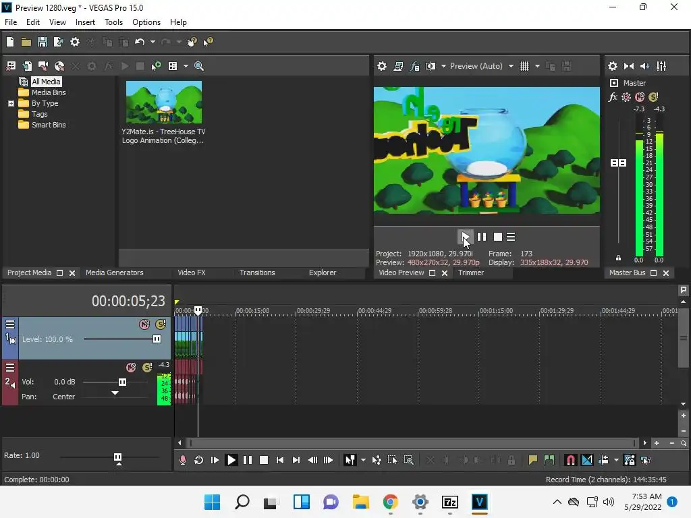Toggle preview on external monitor
Viewport: 691px width, 518px height.
pos(398,66)
